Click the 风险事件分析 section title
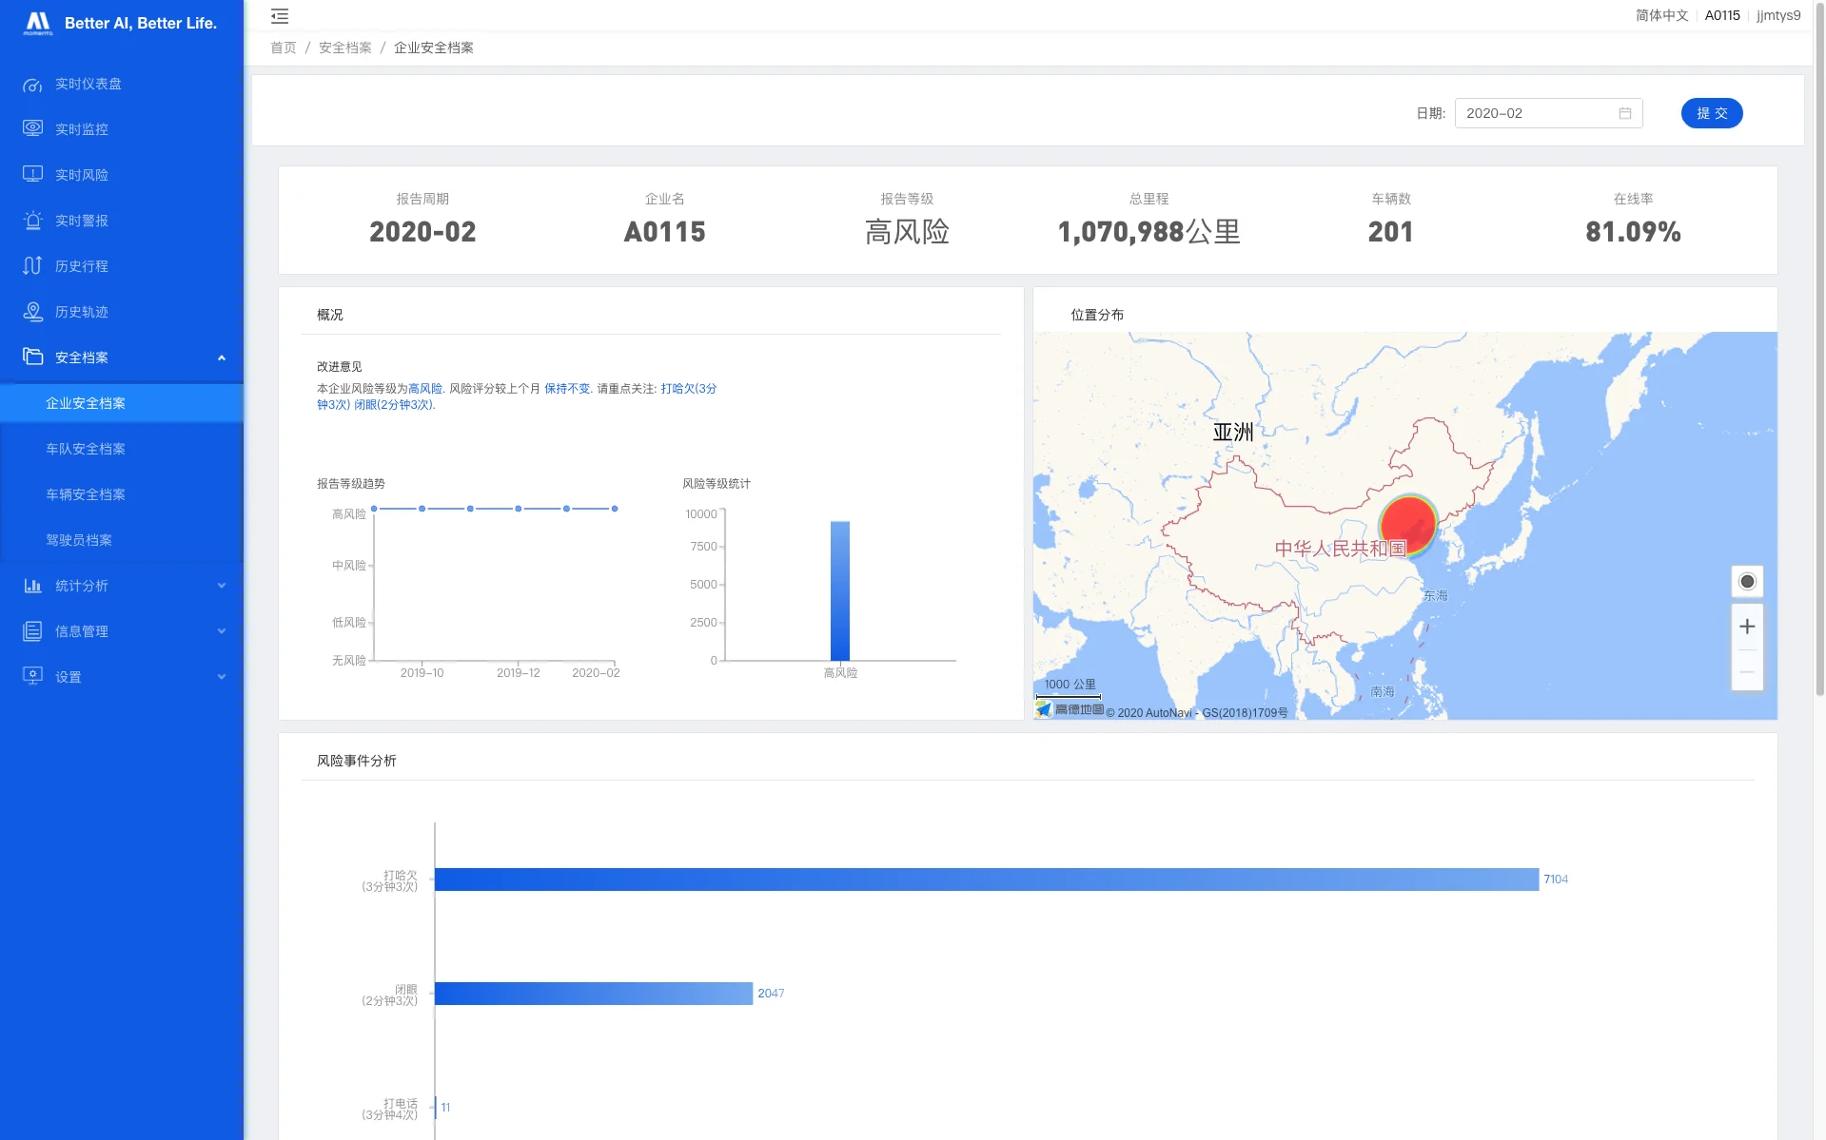 coord(357,761)
